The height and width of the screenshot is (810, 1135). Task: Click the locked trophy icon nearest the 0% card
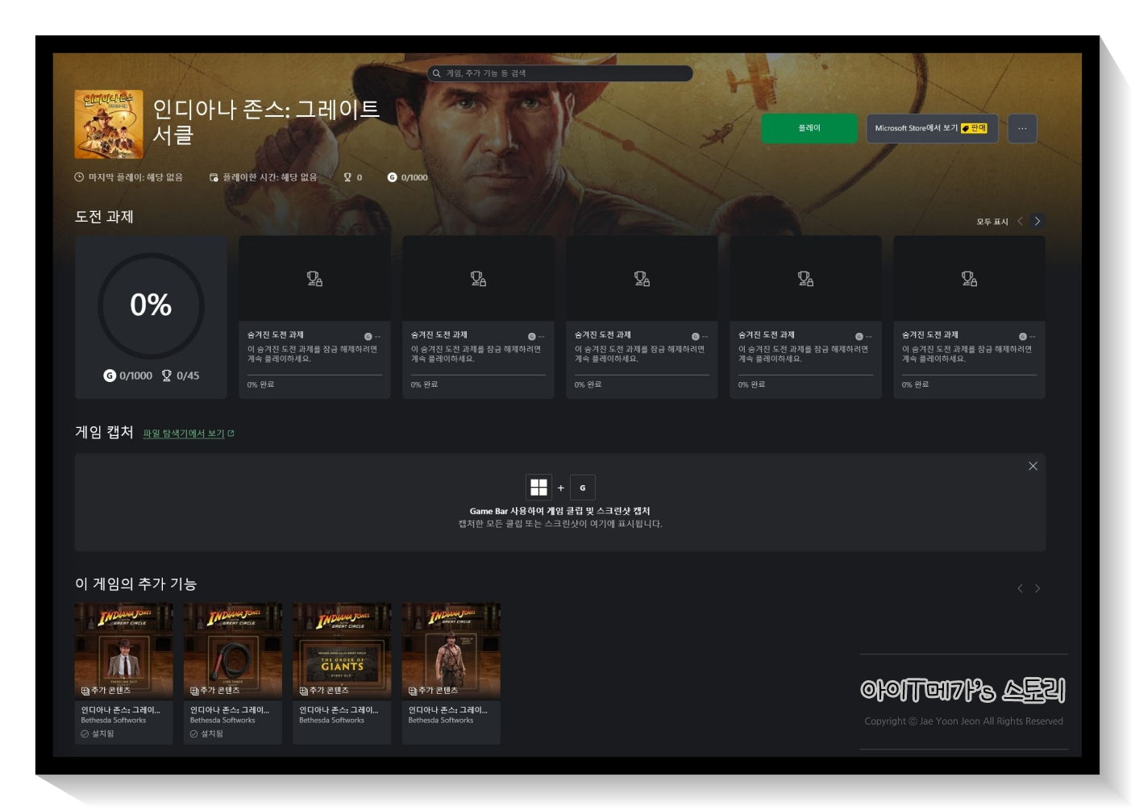tap(314, 279)
